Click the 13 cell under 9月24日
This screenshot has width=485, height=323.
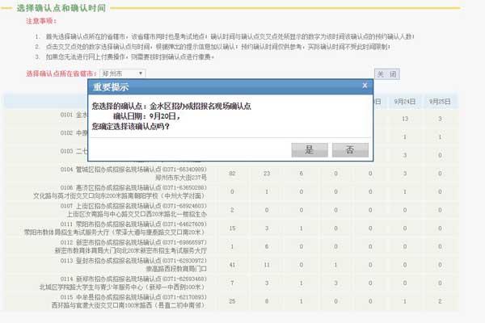(x=405, y=119)
